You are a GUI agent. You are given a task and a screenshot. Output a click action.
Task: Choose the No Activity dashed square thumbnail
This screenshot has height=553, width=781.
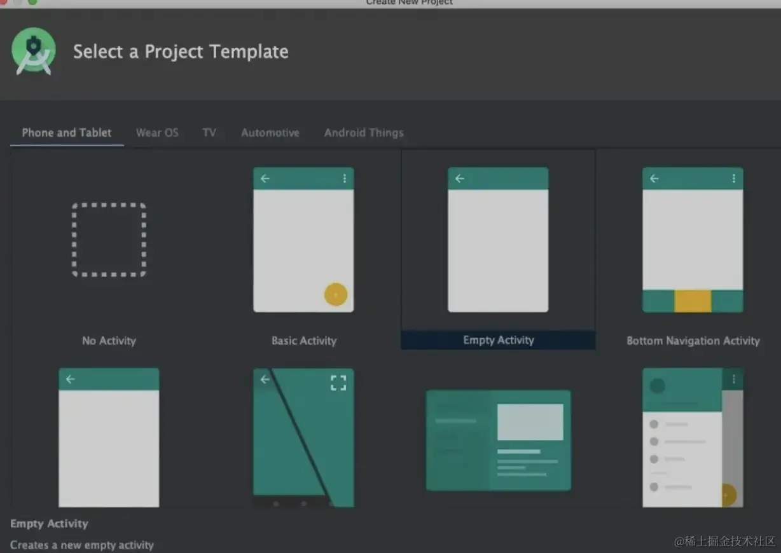[109, 240]
